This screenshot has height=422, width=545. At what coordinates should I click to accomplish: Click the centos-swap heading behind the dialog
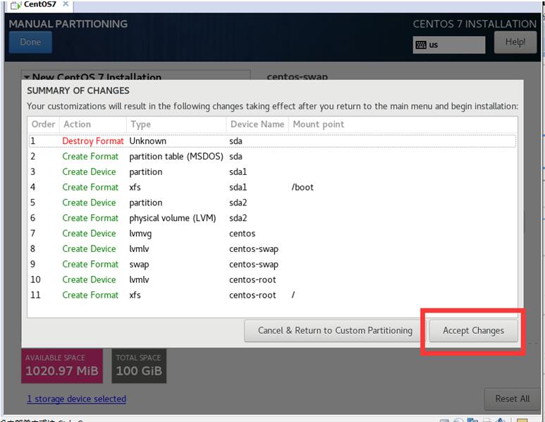coord(298,76)
